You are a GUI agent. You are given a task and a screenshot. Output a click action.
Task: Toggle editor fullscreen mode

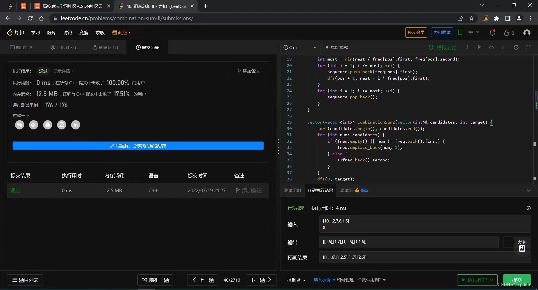pos(528,47)
